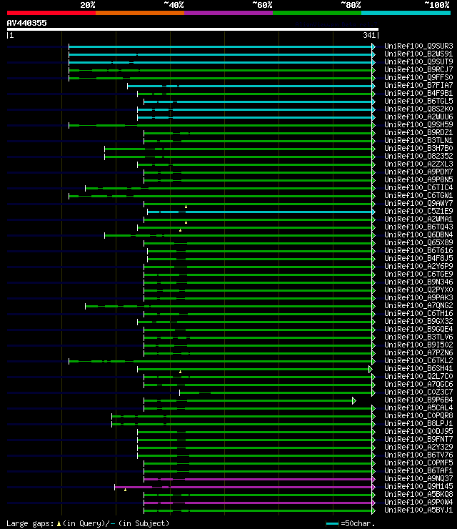The image size is (457, 529).
Task: Select the UniRef100_B4F9B1 label
Action: coord(418,93)
